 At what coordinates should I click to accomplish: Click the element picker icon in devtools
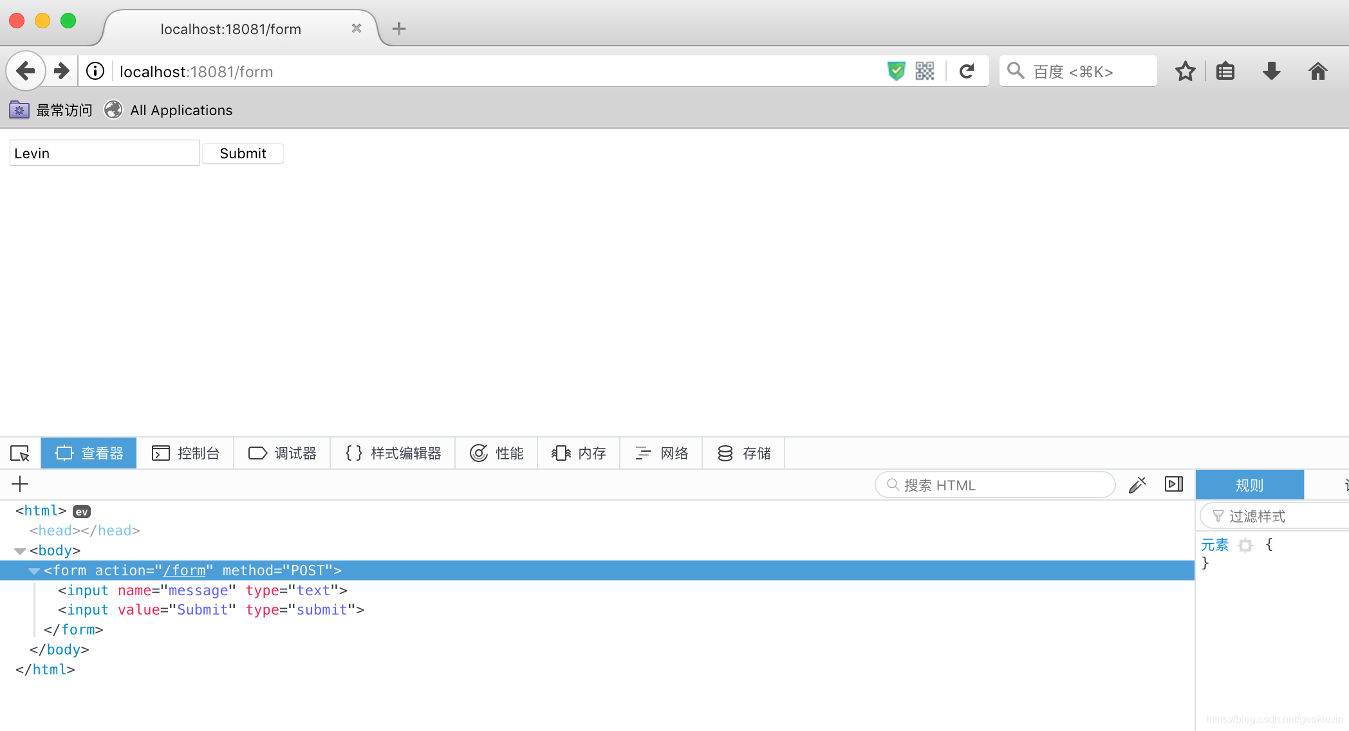click(x=20, y=454)
